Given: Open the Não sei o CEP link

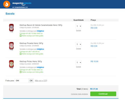Looking at the screenshot, I should click(41, 80).
